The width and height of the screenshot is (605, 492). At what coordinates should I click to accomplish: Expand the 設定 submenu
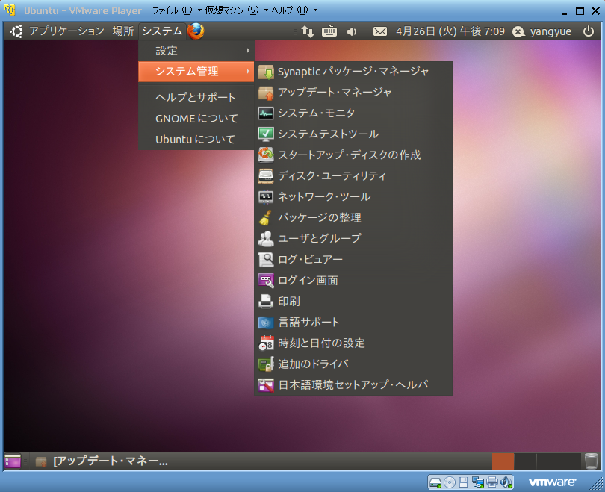(196, 51)
